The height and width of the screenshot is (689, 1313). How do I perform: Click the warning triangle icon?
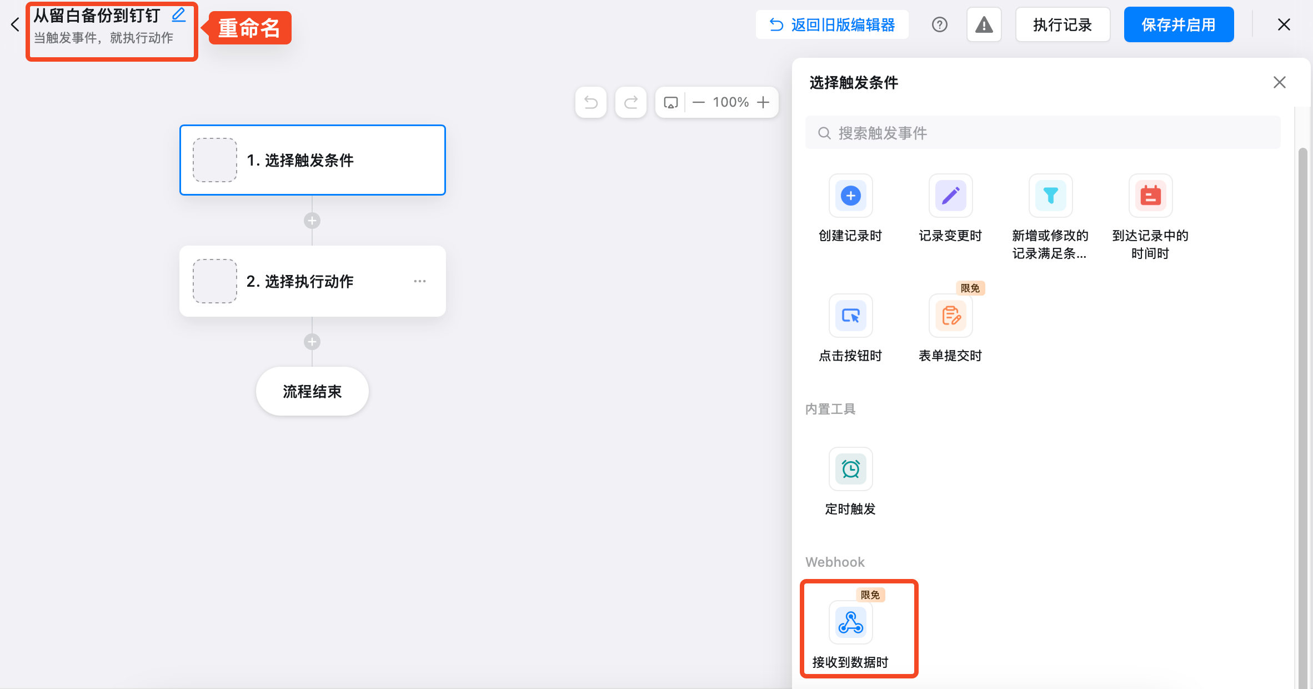pos(984,24)
